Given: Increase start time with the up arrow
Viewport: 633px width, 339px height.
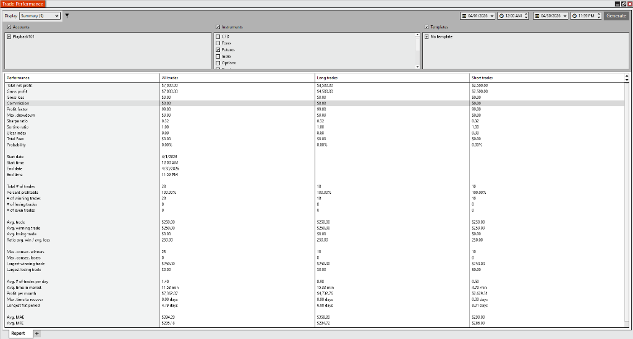Looking at the screenshot, I should [x=526, y=15].
